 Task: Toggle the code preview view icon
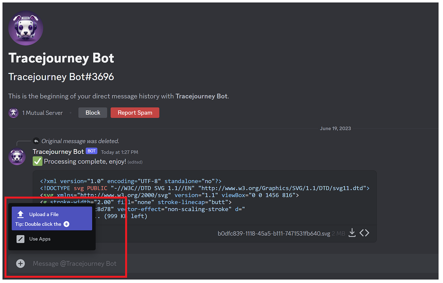pos(365,233)
